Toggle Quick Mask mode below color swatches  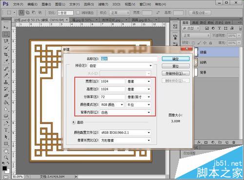click(x=6, y=177)
